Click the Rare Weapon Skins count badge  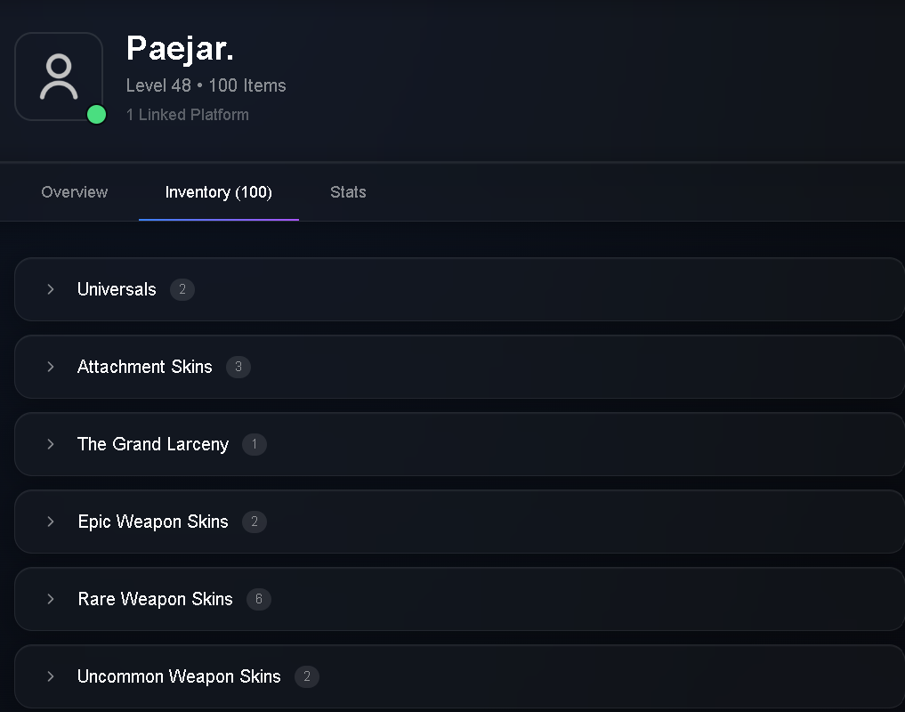coord(259,599)
